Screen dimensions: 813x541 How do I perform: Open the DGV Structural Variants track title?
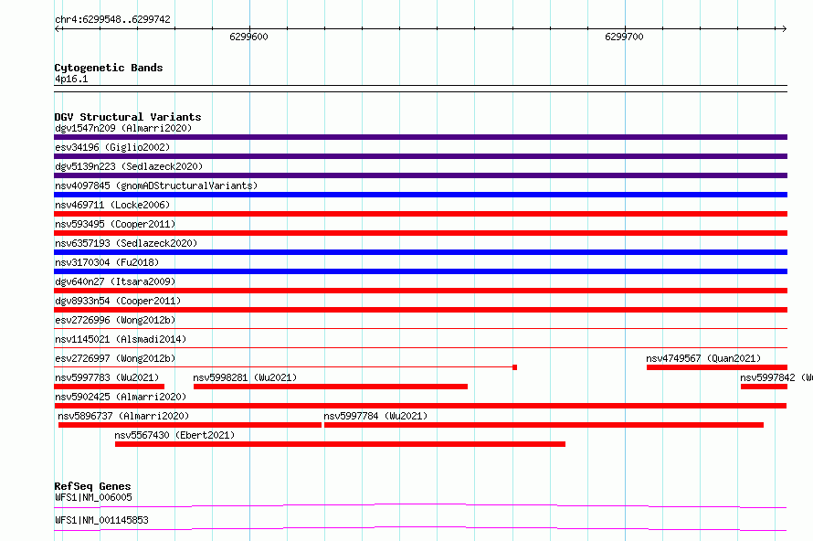pyautogui.click(x=128, y=117)
